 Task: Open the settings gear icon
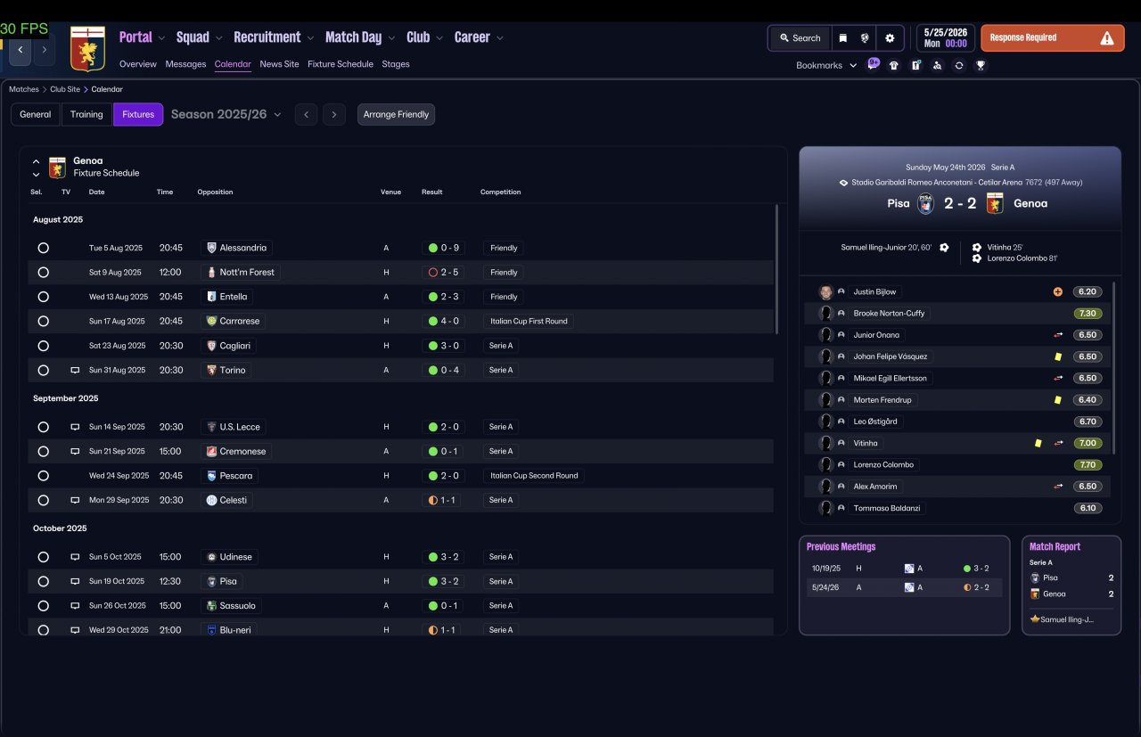890,38
